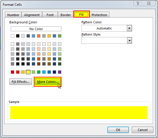158x138 pixels.
Task: Select the dark navy standard color swatch
Action: click(54, 72)
